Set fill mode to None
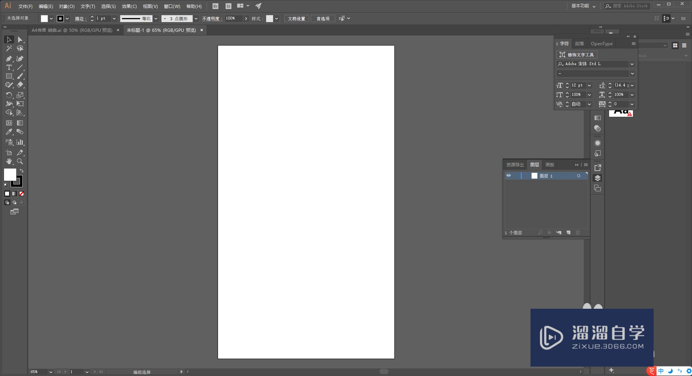 (x=21, y=194)
